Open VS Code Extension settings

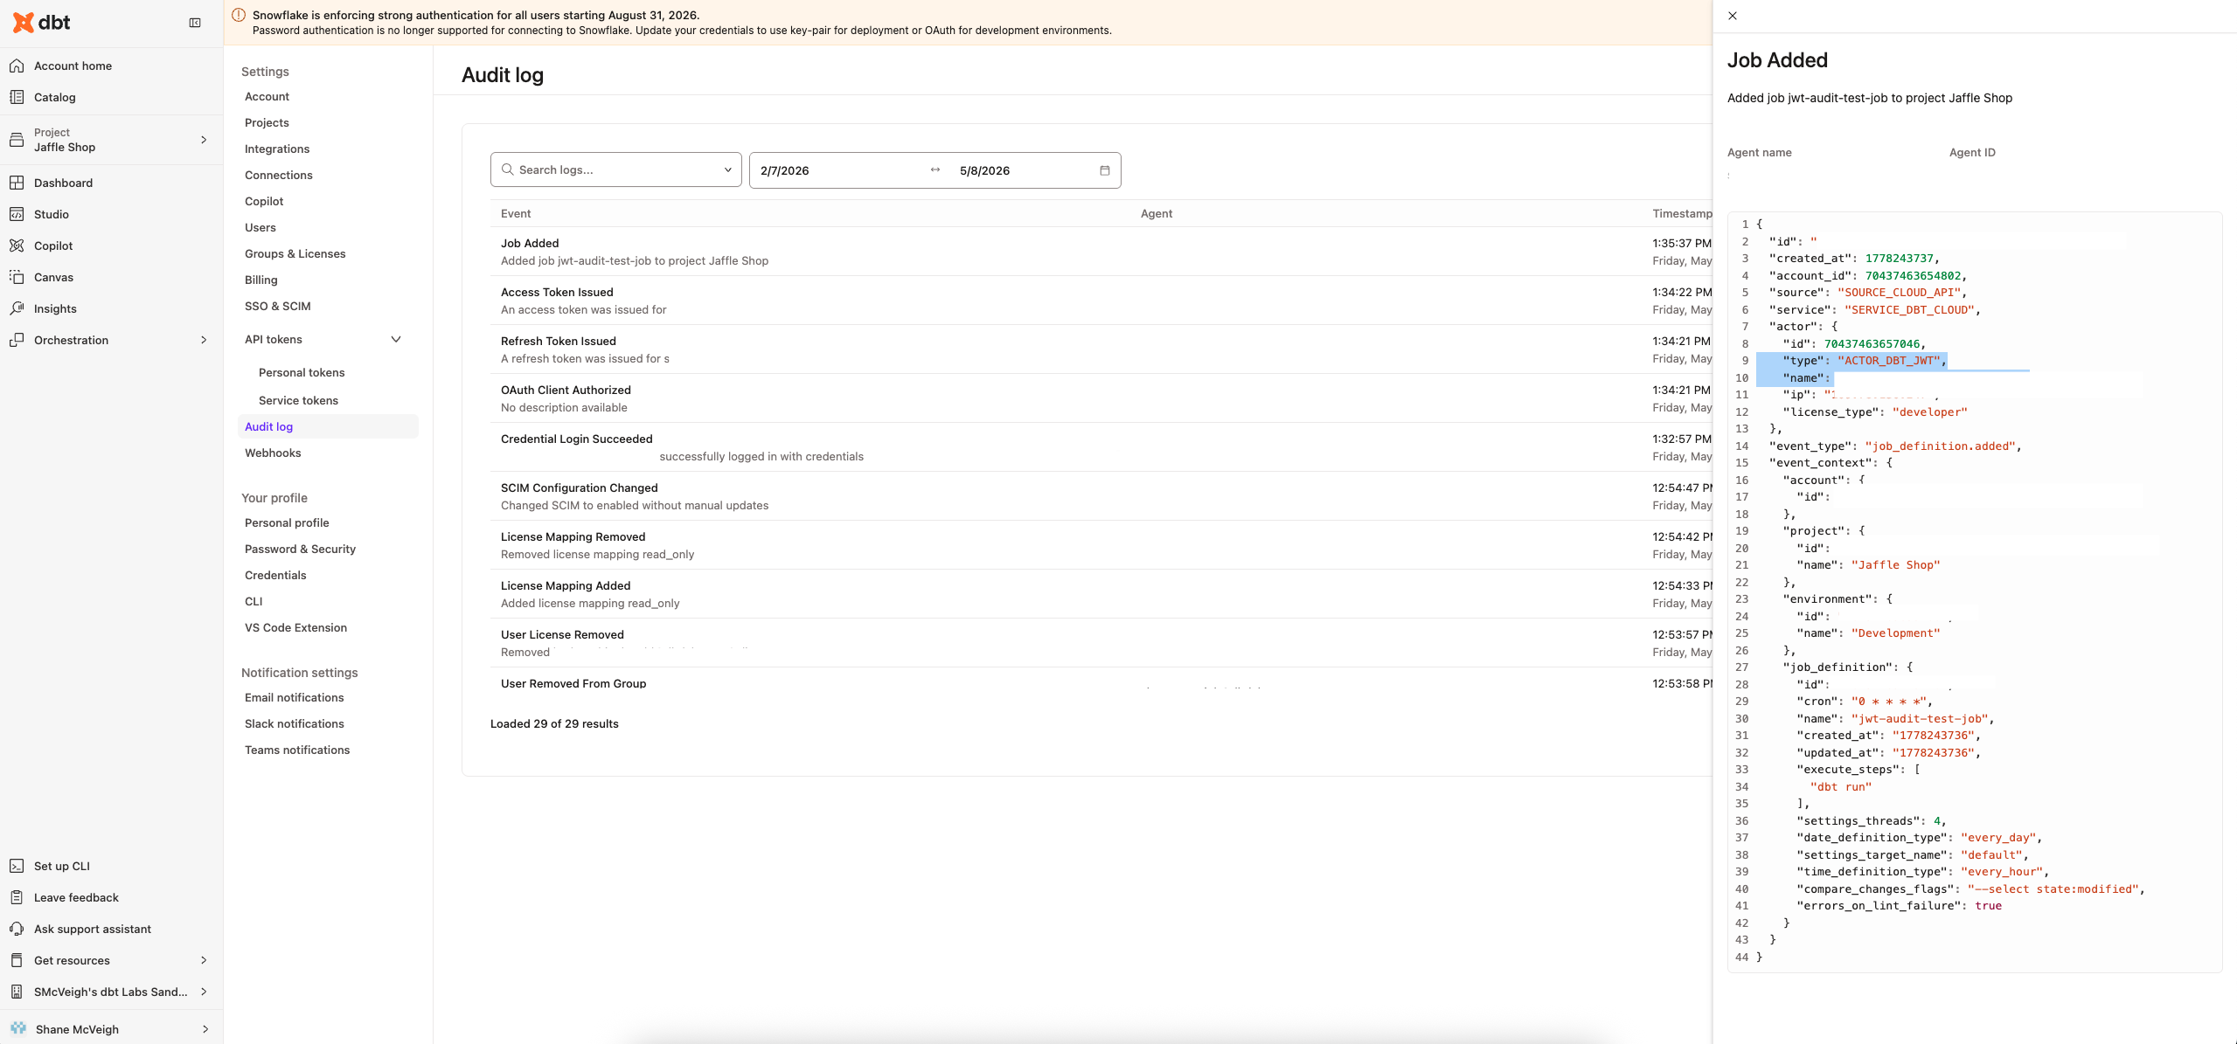click(295, 627)
